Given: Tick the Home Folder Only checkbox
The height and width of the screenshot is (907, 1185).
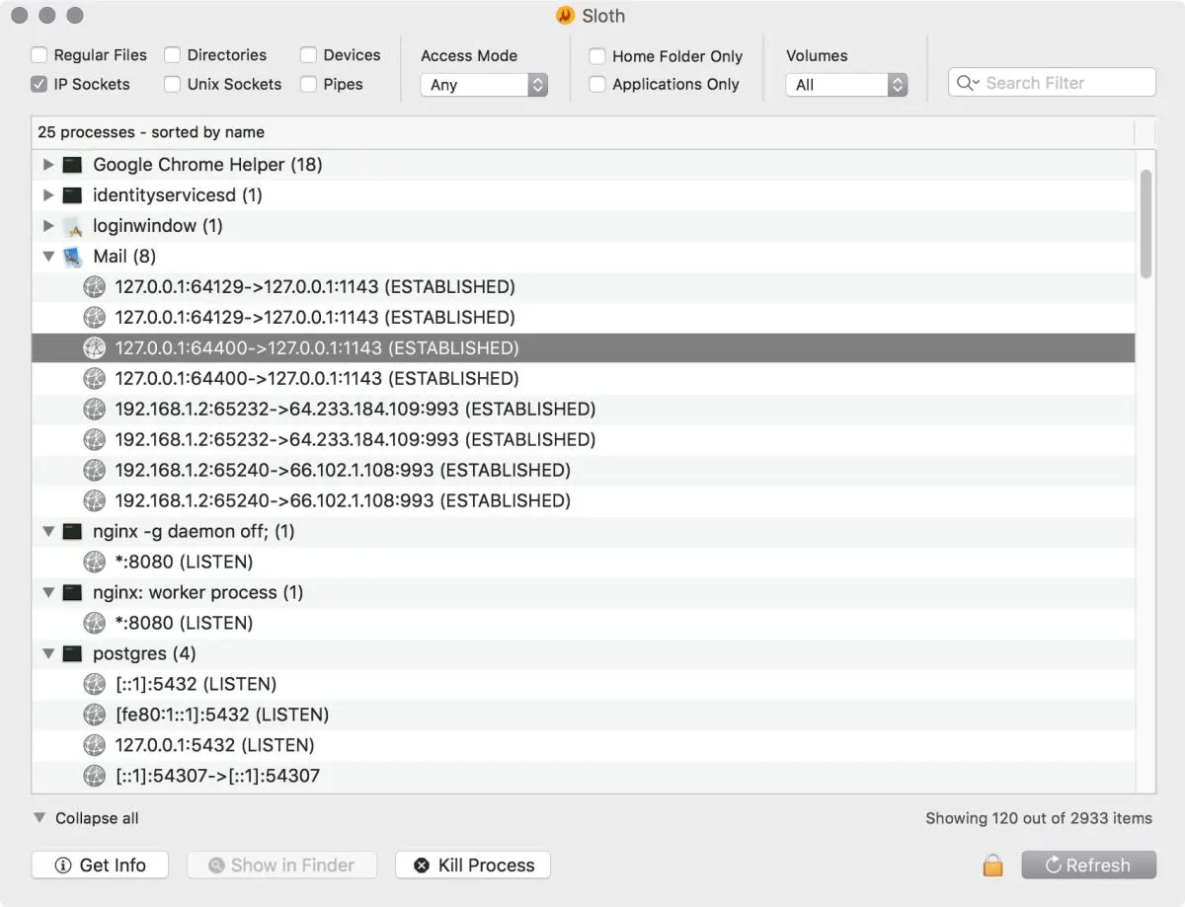Looking at the screenshot, I should point(596,56).
